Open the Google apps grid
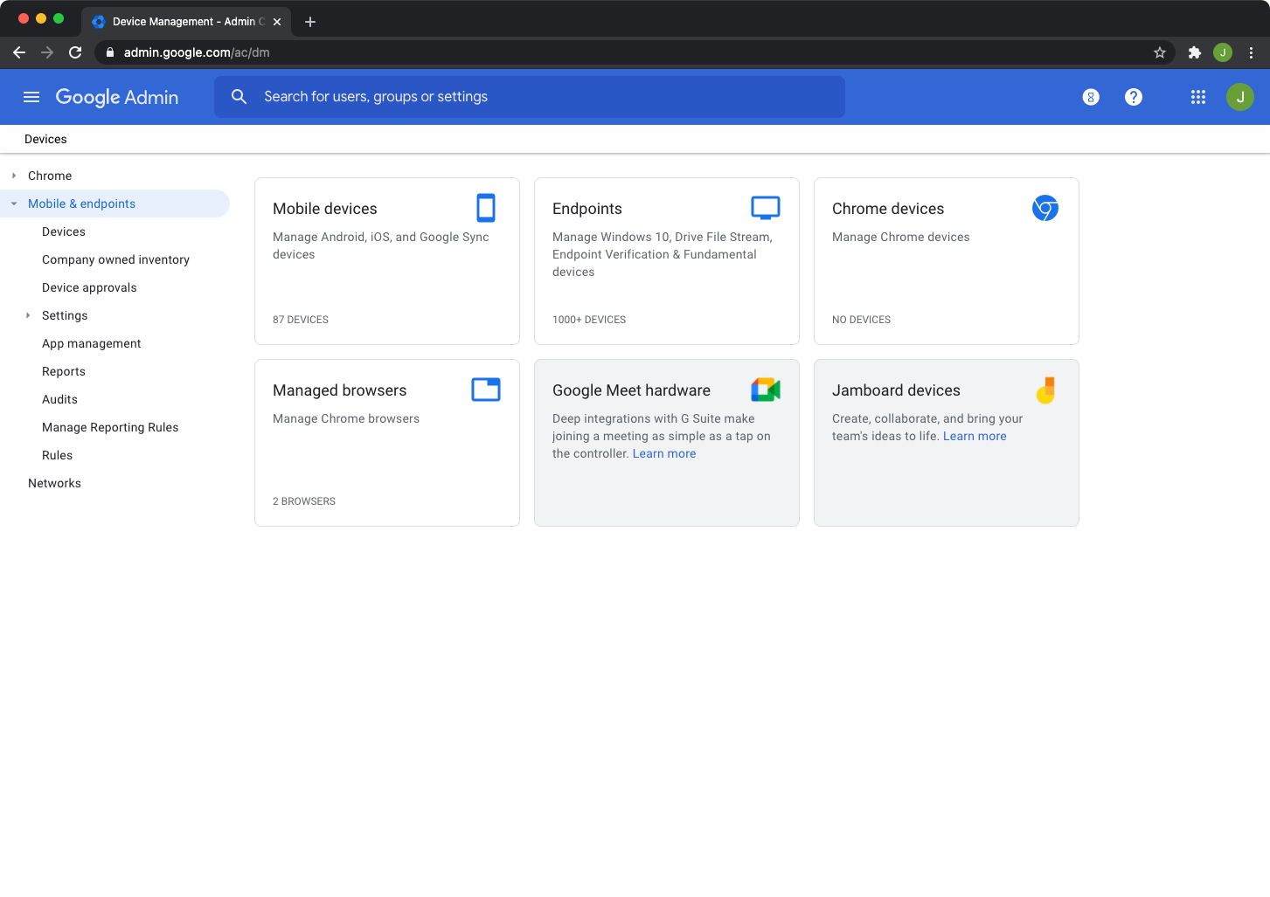The image size is (1270, 897). pyautogui.click(x=1198, y=97)
